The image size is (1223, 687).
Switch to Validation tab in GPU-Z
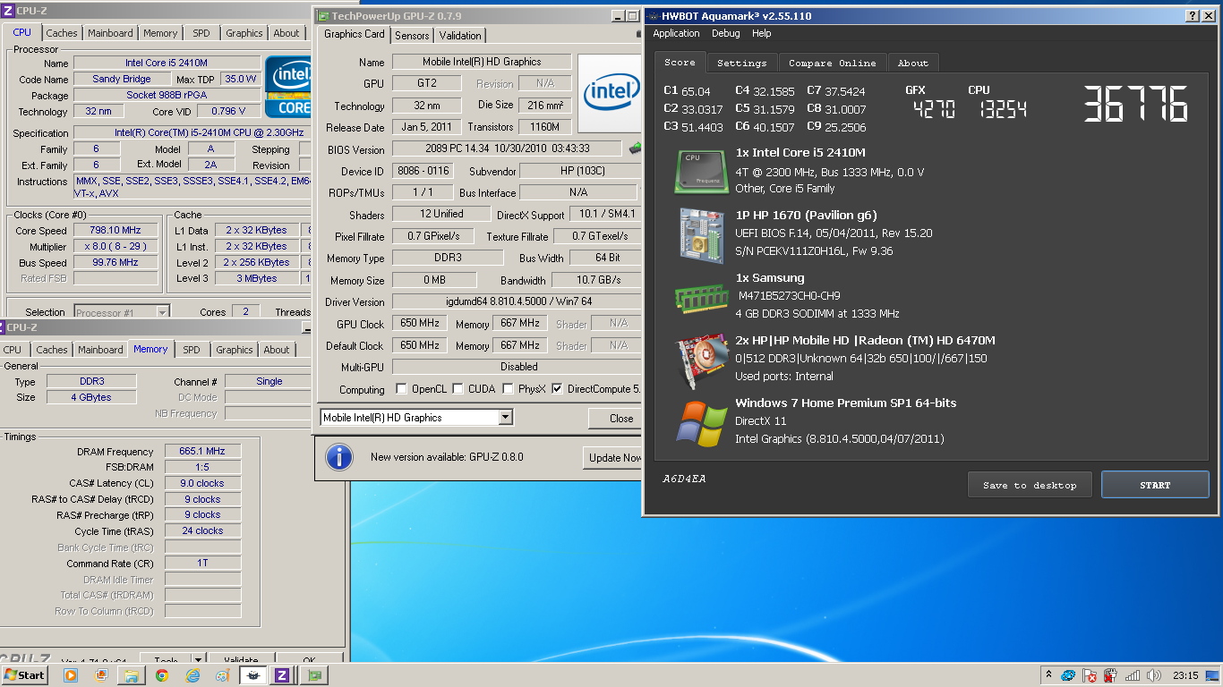460,36
